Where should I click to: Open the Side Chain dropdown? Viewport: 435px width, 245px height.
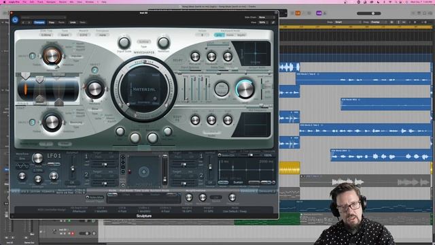click(266, 18)
